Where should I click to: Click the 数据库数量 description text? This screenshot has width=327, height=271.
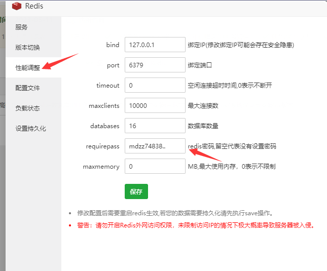[x=203, y=126]
